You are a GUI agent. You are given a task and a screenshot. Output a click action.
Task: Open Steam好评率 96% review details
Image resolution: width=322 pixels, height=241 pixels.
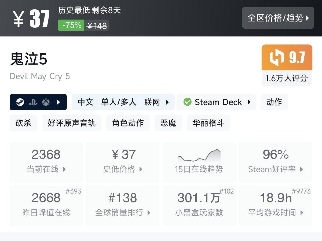click(x=276, y=162)
